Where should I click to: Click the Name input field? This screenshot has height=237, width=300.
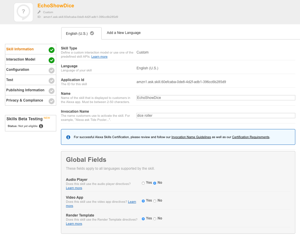pyautogui.click(x=216, y=98)
